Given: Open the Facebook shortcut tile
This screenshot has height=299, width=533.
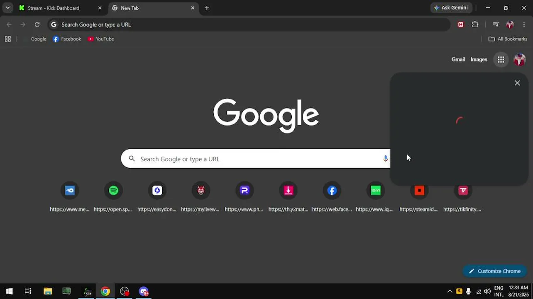Looking at the screenshot, I should [x=332, y=190].
